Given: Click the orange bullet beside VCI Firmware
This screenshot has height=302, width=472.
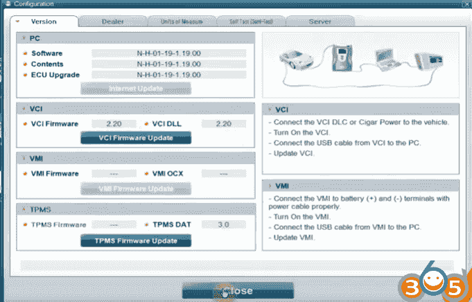Looking at the screenshot, I should (25, 124).
